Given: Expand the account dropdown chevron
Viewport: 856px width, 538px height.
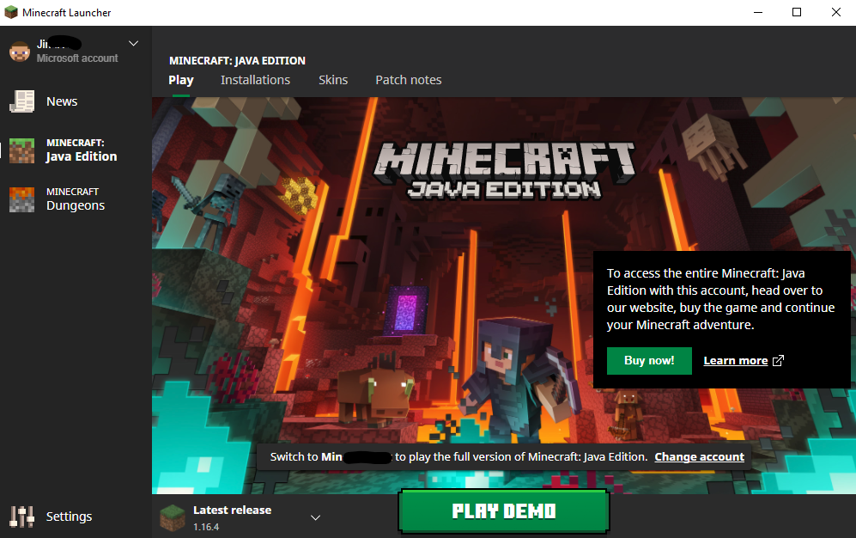Looking at the screenshot, I should (x=133, y=43).
